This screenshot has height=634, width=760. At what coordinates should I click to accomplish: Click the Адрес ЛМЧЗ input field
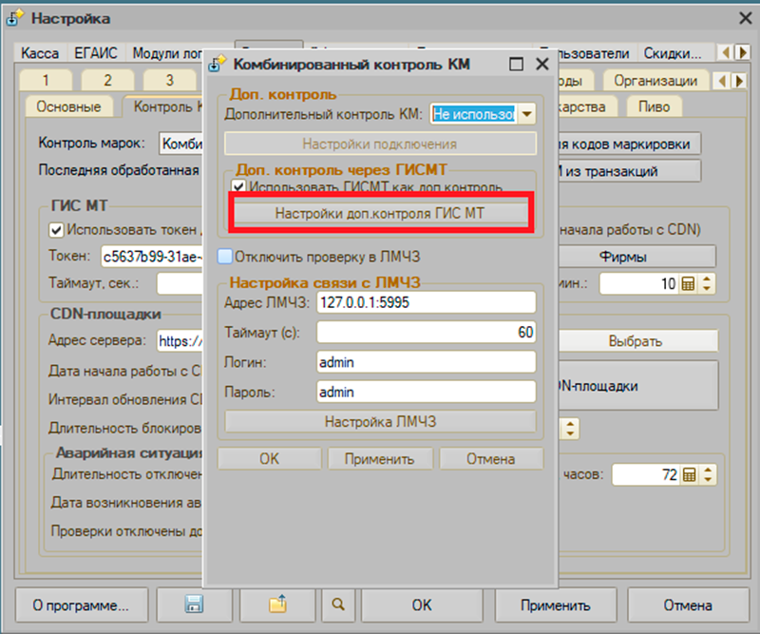pyautogui.click(x=426, y=302)
